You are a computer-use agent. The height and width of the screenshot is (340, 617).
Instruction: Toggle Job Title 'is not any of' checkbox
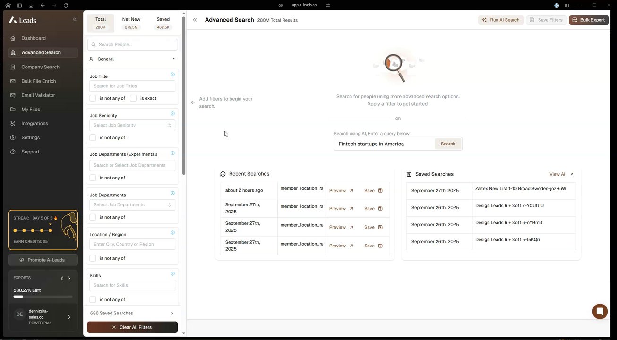(93, 98)
